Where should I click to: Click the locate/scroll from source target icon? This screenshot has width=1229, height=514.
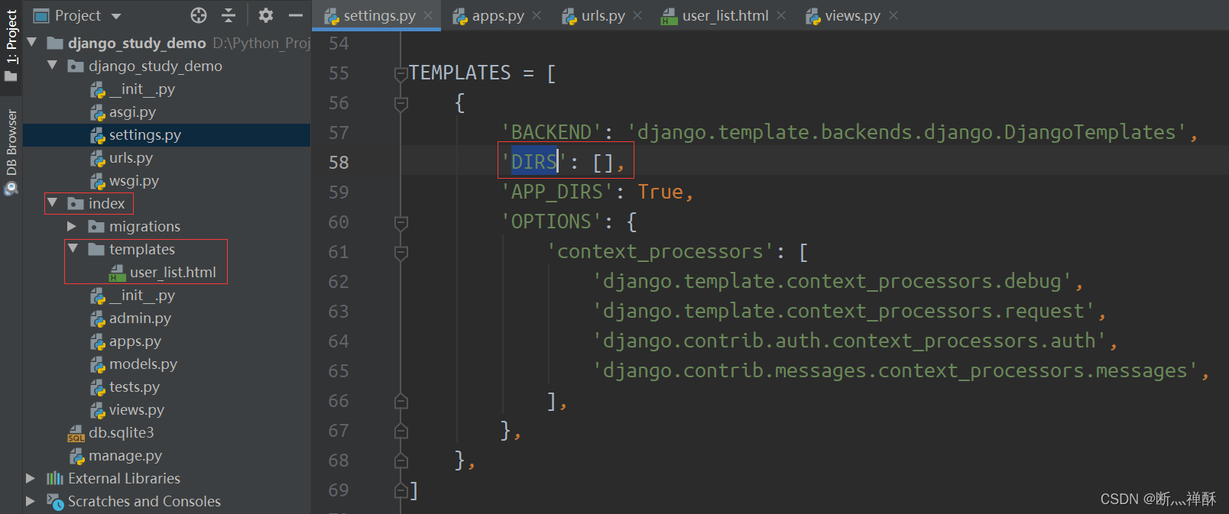point(199,15)
